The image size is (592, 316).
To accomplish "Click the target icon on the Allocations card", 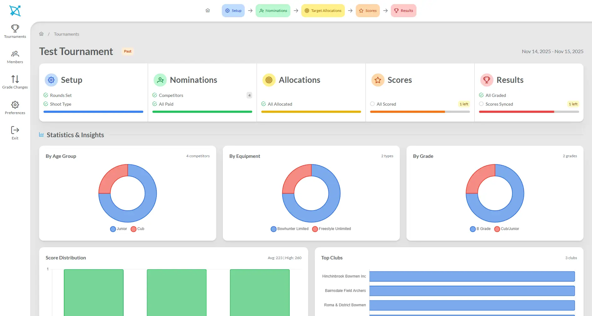I will (269, 80).
